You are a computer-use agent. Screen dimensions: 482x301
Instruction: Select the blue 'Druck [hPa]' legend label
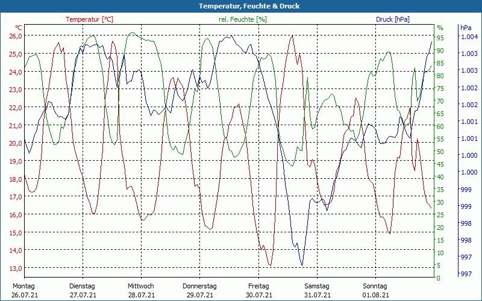tap(392, 19)
